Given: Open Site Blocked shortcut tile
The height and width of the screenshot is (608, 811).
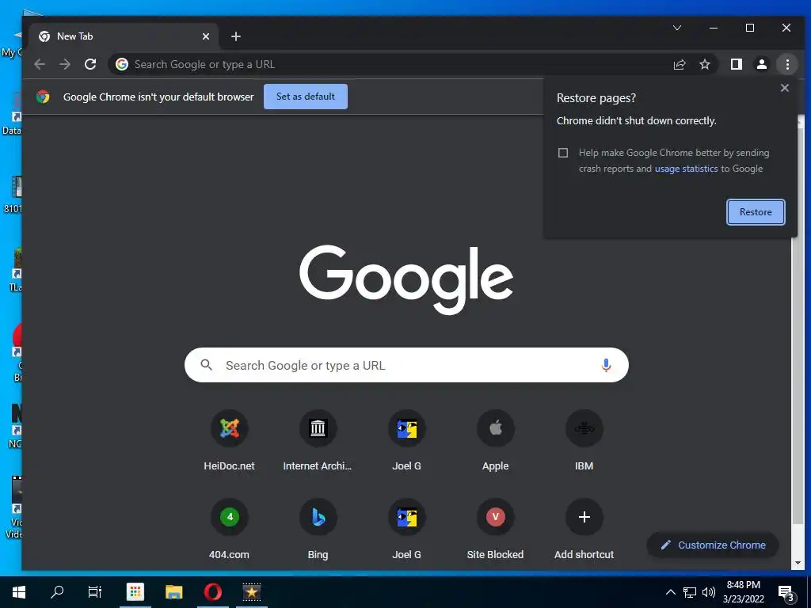Looking at the screenshot, I should (496, 529).
